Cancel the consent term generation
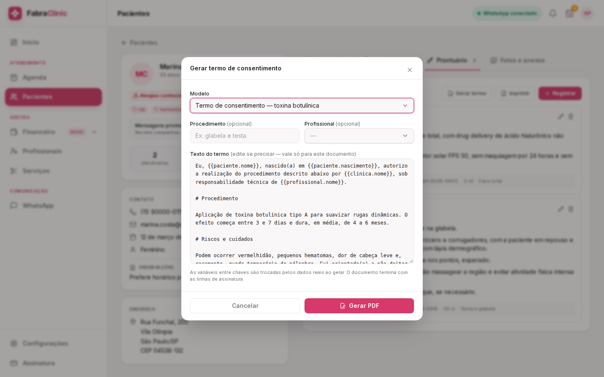This screenshot has width=604, height=377. [245, 306]
